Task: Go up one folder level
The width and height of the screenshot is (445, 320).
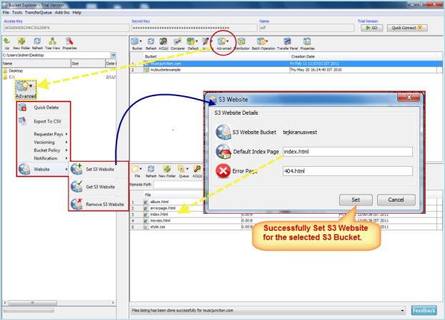Action: tap(7, 43)
